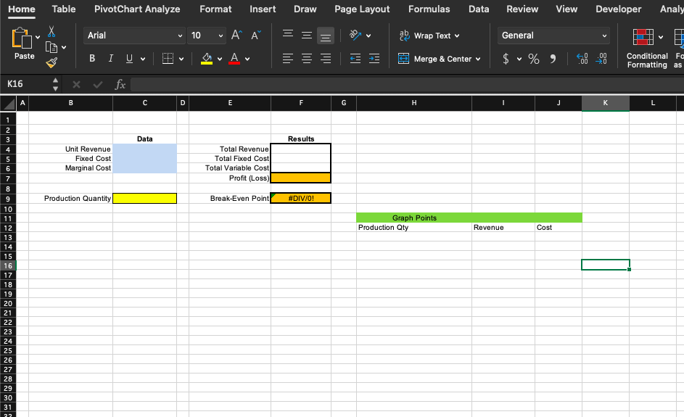Select the Production Qty cell
The height and width of the screenshot is (417, 684).
point(414,227)
